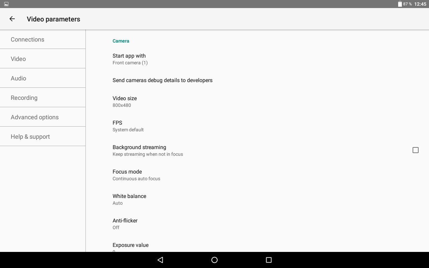The width and height of the screenshot is (429, 268).
Task: Change the White balance setting
Action: pos(257,199)
